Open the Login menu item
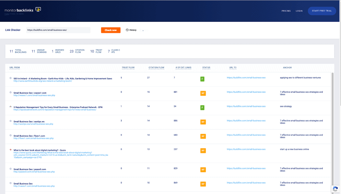This screenshot has width=341, height=194. click(x=299, y=11)
